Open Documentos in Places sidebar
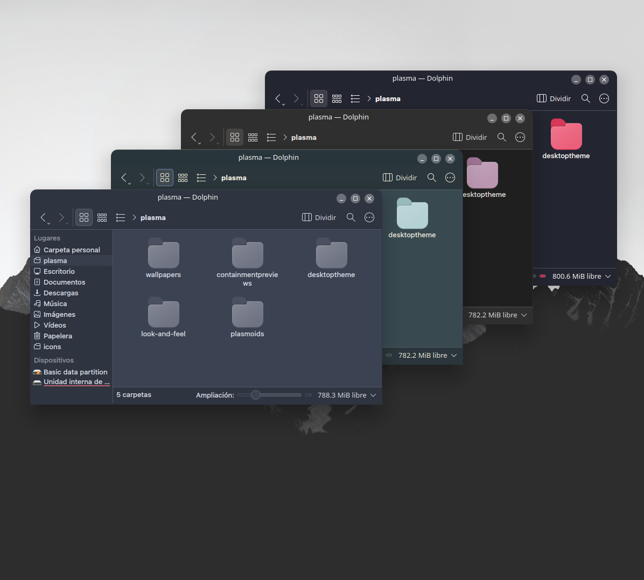The image size is (644, 580). coord(72,282)
